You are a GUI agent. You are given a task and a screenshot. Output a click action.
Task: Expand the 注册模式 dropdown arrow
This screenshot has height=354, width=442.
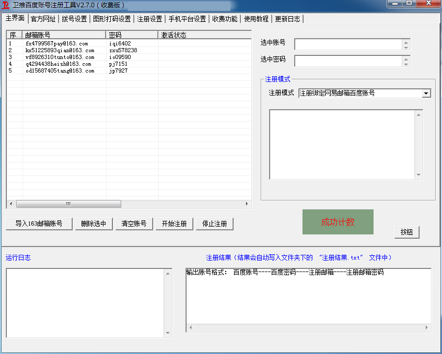(426, 93)
